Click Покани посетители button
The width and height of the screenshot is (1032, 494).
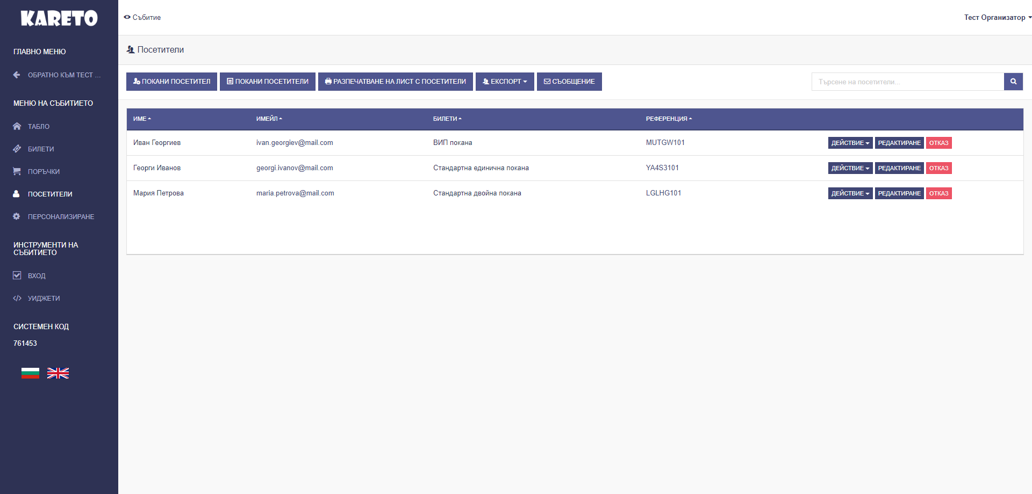click(268, 82)
